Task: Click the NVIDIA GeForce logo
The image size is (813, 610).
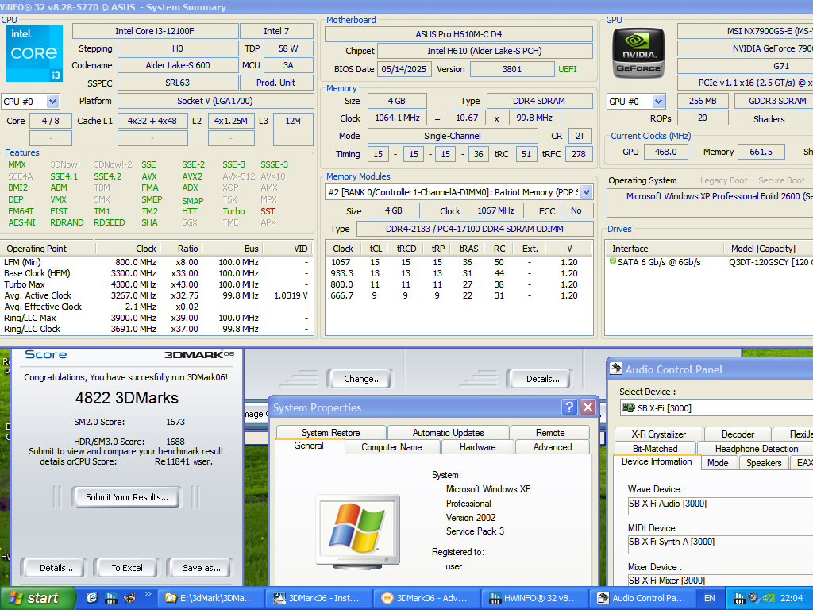Action: coord(640,52)
